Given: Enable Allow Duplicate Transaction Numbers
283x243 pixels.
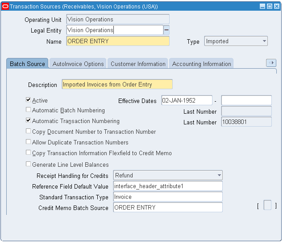Looking at the screenshot, I should click(29, 142).
